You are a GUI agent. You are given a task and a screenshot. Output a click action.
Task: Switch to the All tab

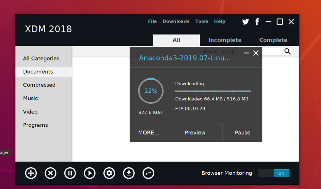(176, 40)
